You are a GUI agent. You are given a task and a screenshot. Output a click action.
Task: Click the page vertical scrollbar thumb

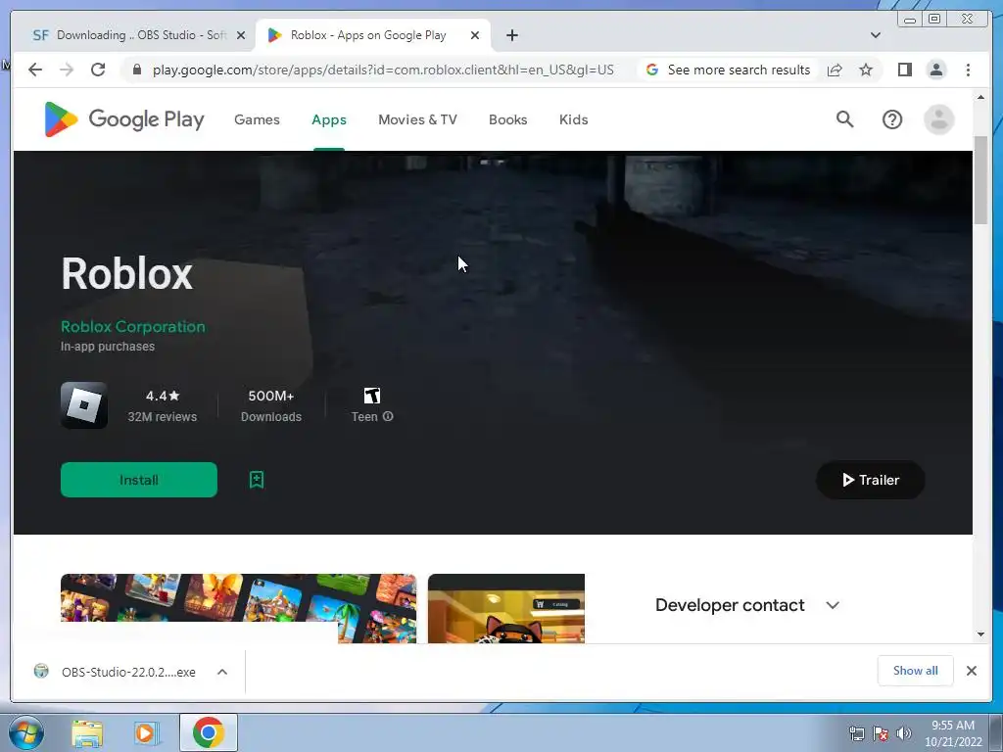pyautogui.click(x=980, y=180)
